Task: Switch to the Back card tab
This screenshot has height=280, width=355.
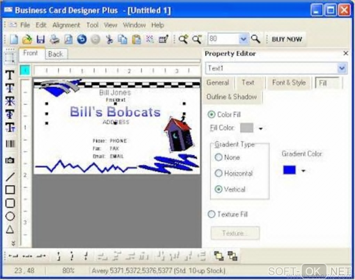Action: tap(55, 54)
